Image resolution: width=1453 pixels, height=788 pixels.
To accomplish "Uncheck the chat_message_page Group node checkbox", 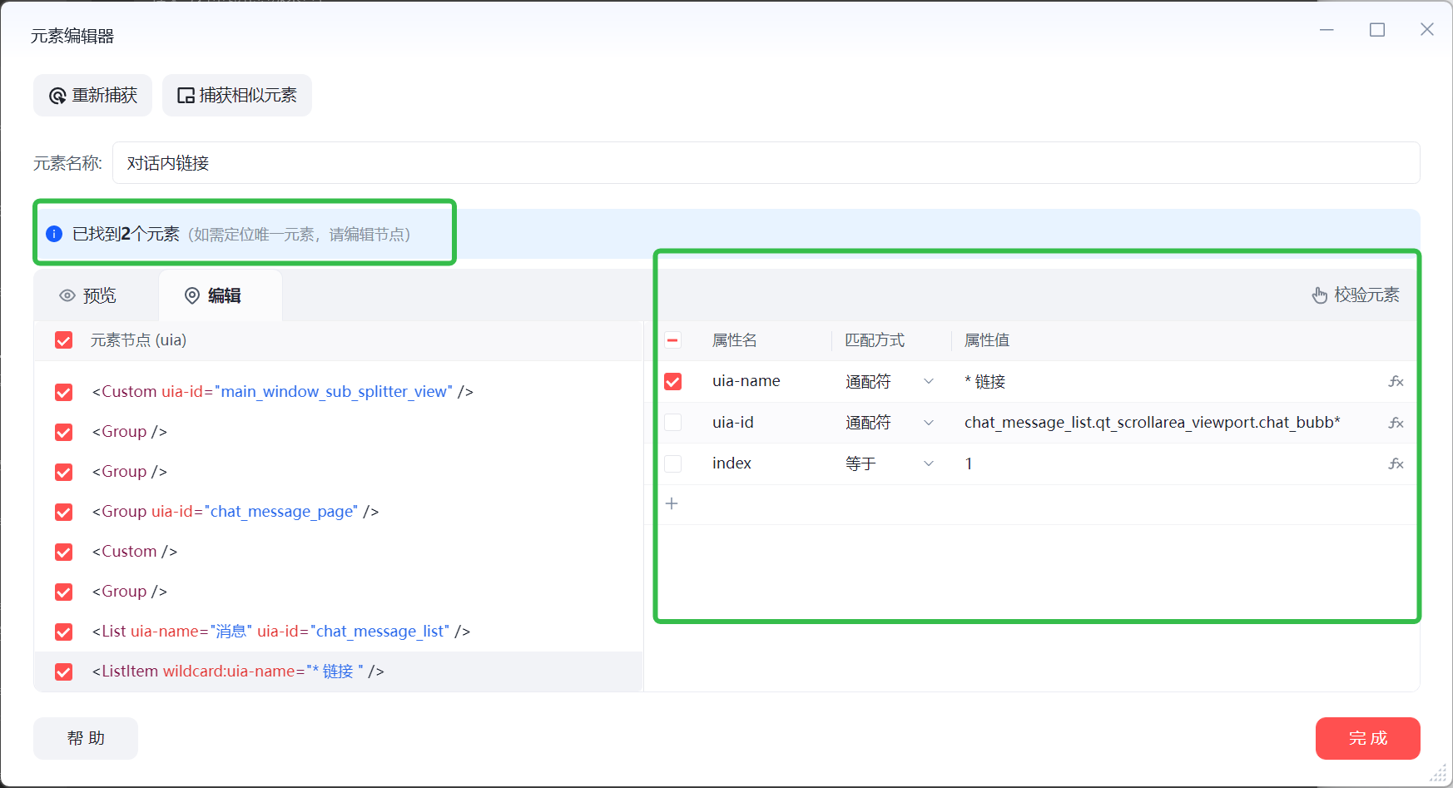I will coord(63,512).
